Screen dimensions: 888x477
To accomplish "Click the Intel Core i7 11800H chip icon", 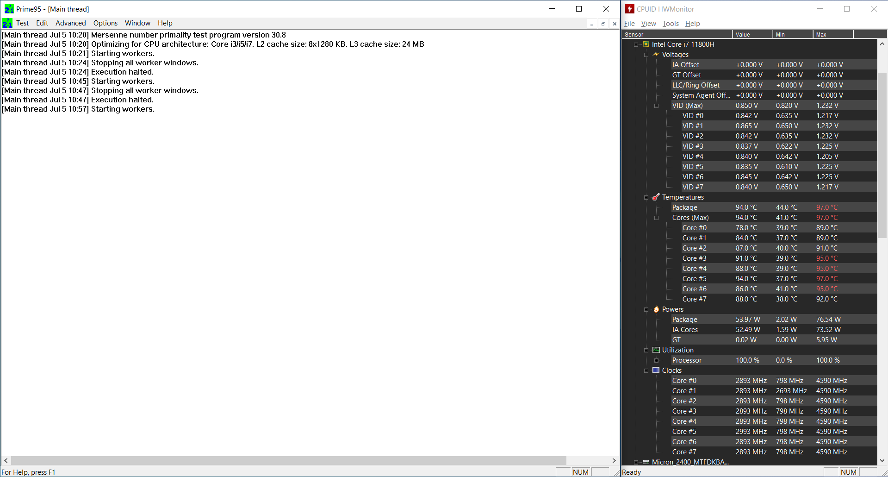I will pos(646,44).
